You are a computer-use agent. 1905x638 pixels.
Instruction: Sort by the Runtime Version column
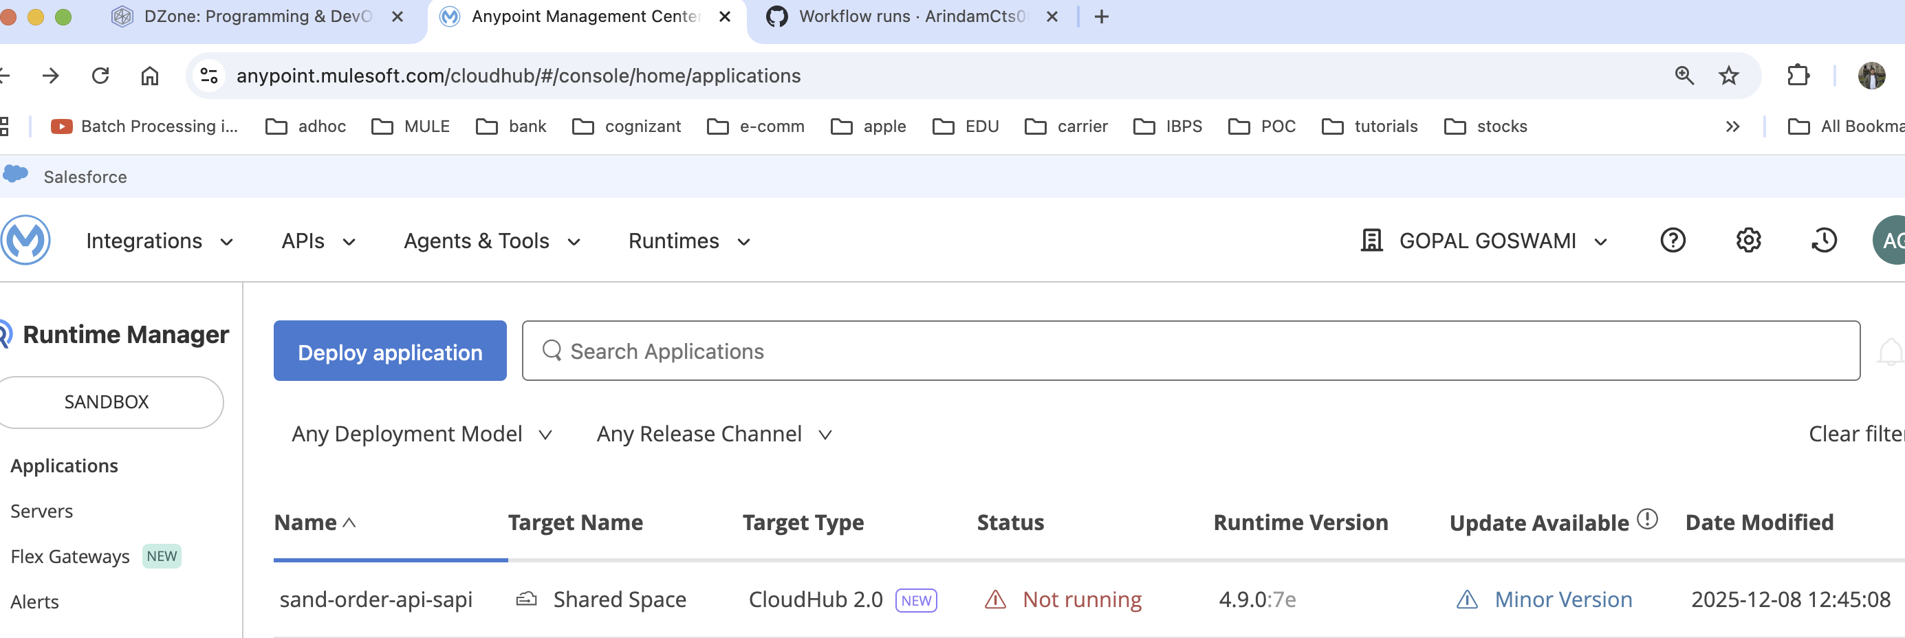1300,522
